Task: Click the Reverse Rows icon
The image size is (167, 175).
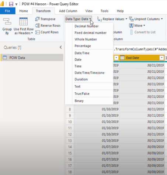Action: tap(37, 25)
